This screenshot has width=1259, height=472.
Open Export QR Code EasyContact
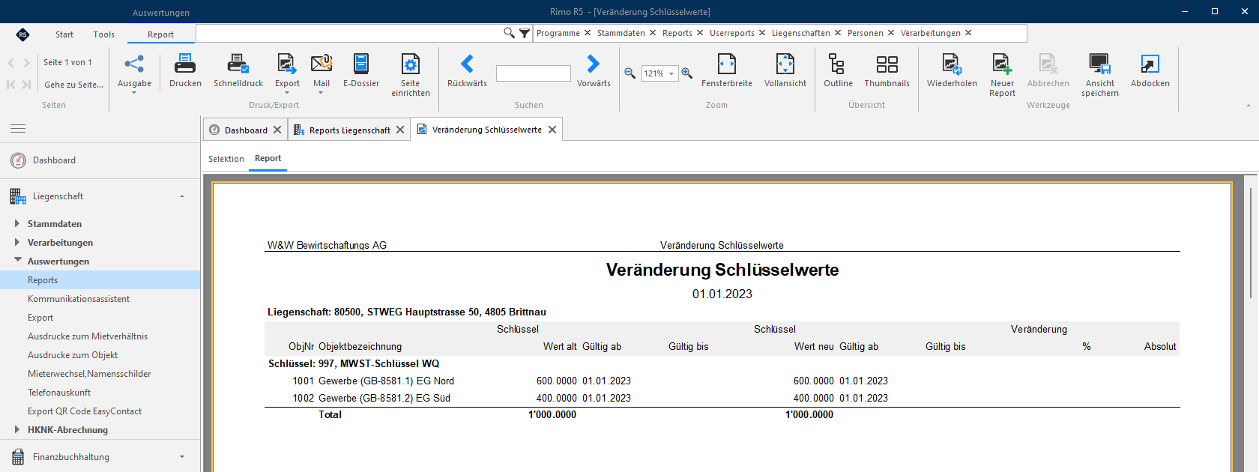tap(85, 411)
